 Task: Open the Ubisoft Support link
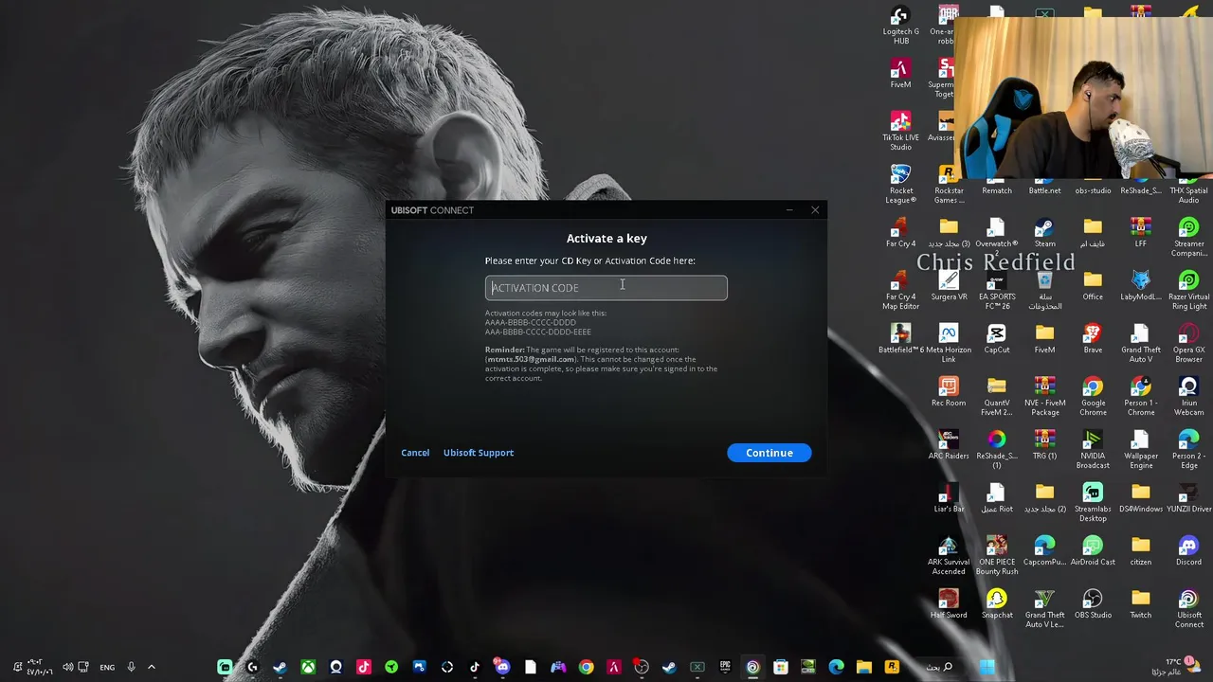click(479, 453)
